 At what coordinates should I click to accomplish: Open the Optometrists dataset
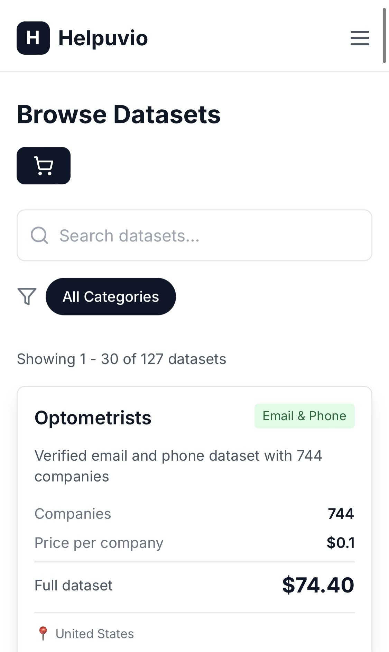coord(93,418)
